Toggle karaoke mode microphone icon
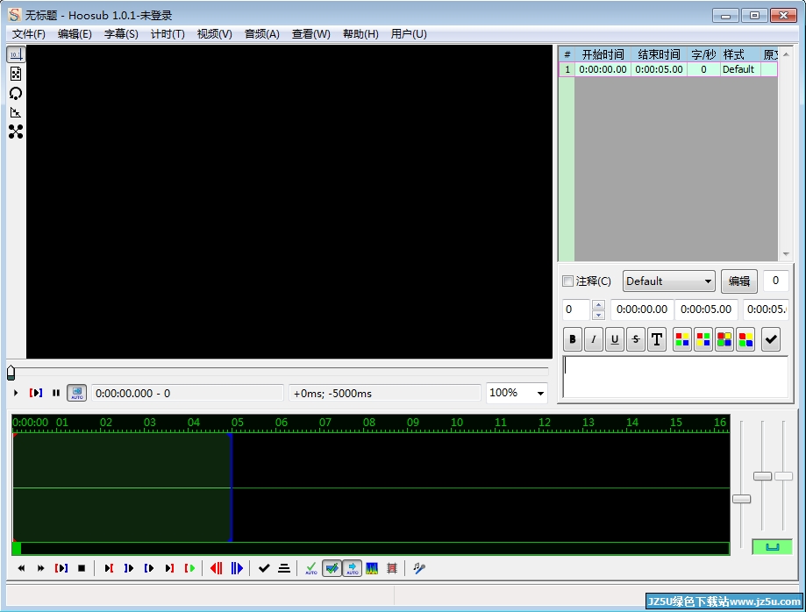Viewport: 806px width, 612px height. pos(419,568)
